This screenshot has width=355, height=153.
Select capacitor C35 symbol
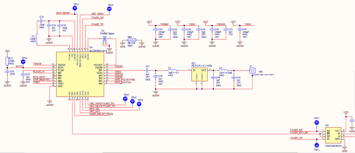click(x=155, y=29)
